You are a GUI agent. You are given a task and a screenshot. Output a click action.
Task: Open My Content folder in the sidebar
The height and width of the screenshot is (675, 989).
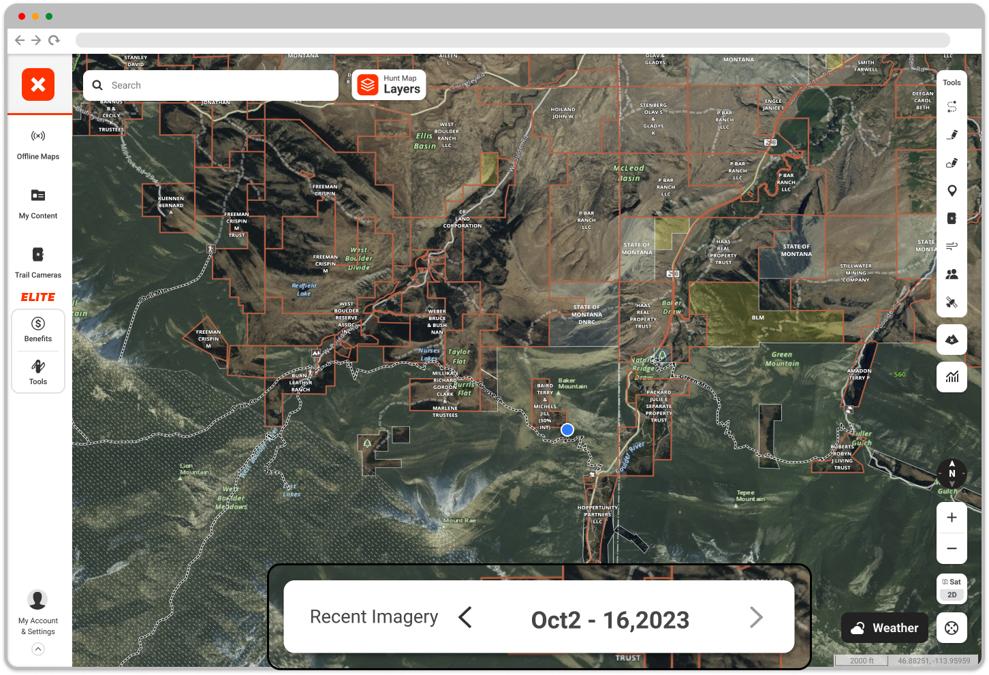pyautogui.click(x=38, y=204)
